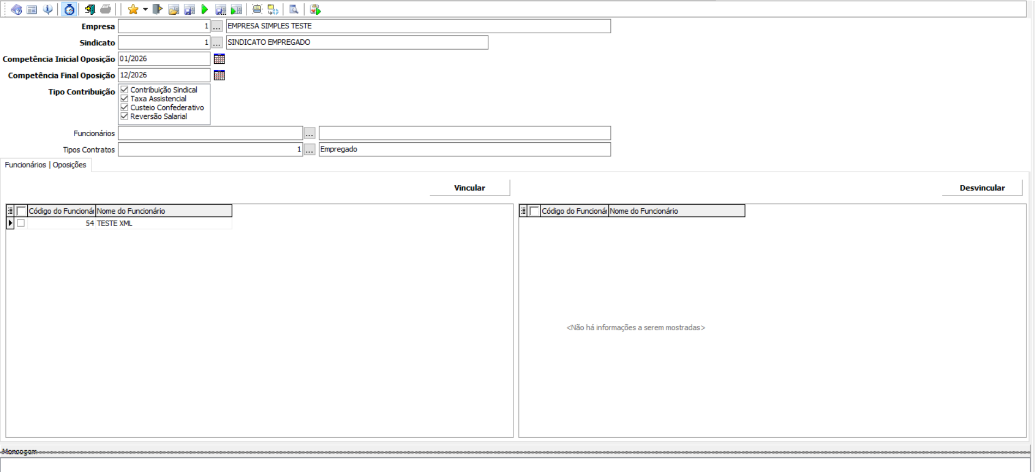Toggle the Taxa Assistencial checkbox
This screenshot has width=1035, height=472.
point(124,99)
